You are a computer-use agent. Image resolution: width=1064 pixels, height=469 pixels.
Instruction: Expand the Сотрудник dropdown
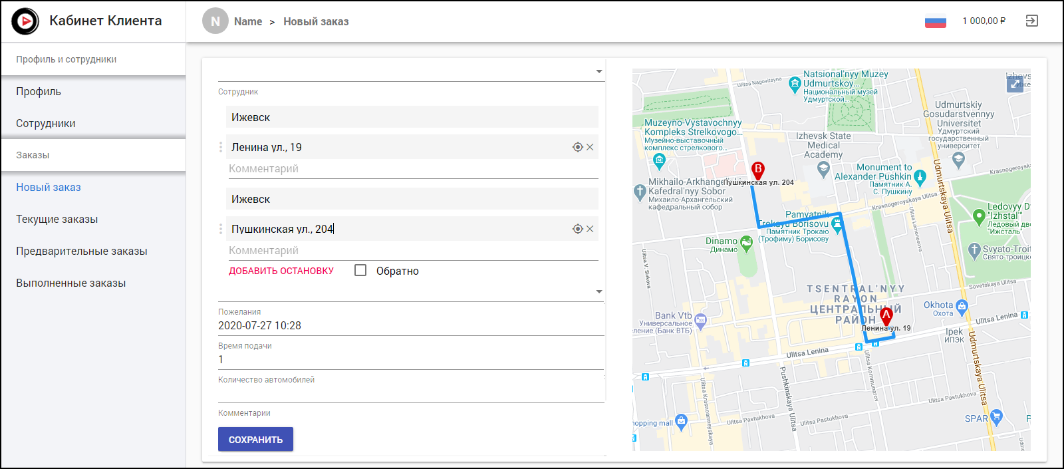598,72
